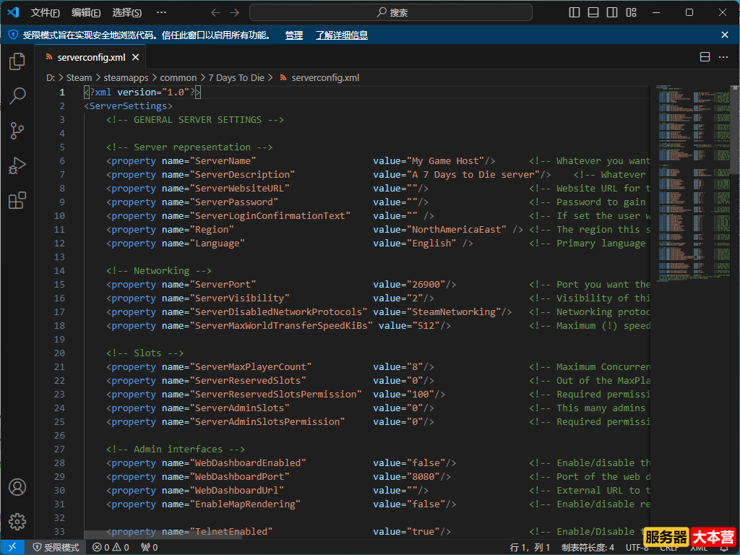This screenshot has width=740, height=555.
Task: Click the ServerReservedSlotsPermission property name
Action: [275, 394]
